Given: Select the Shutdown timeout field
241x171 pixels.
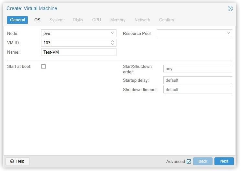Looking at the screenshot, I should [197, 90].
